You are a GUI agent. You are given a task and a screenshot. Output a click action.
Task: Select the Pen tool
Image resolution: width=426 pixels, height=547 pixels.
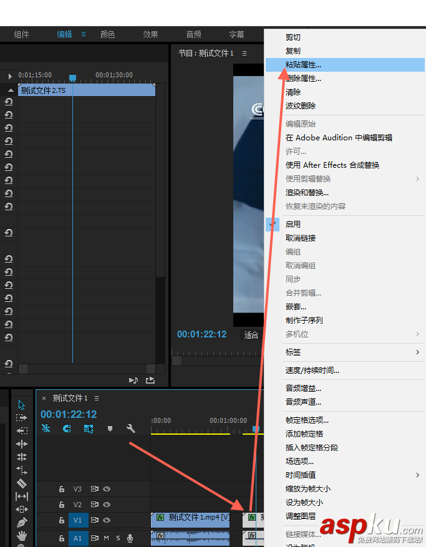22,522
